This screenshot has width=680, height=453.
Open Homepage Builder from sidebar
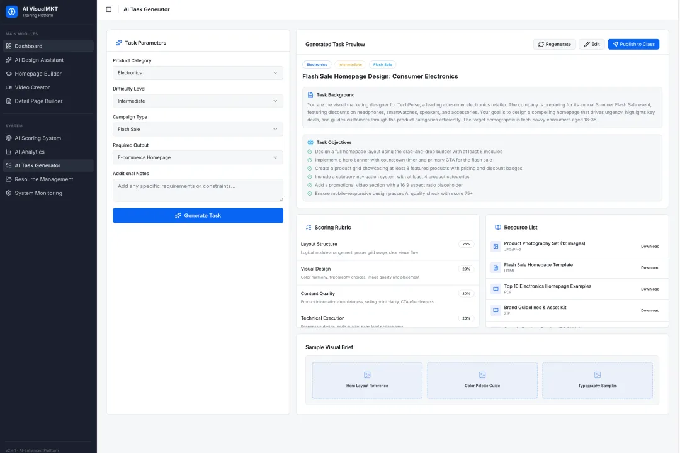(x=48, y=74)
